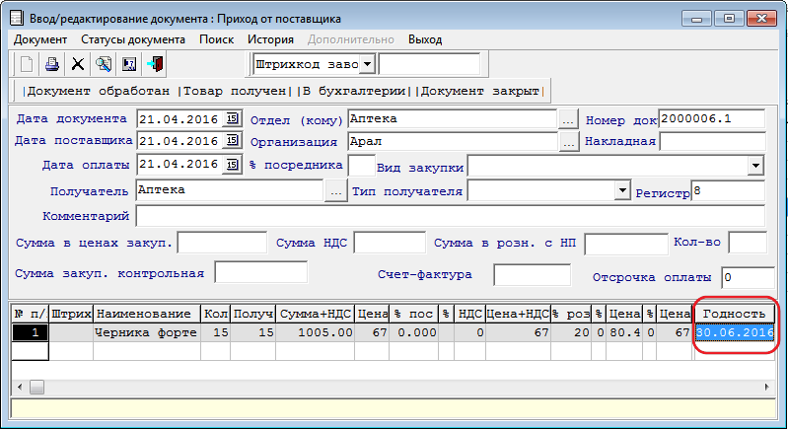The image size is (788, 430).
Task: Open calendar for Дата документа
Action: [x=232, y=118]
